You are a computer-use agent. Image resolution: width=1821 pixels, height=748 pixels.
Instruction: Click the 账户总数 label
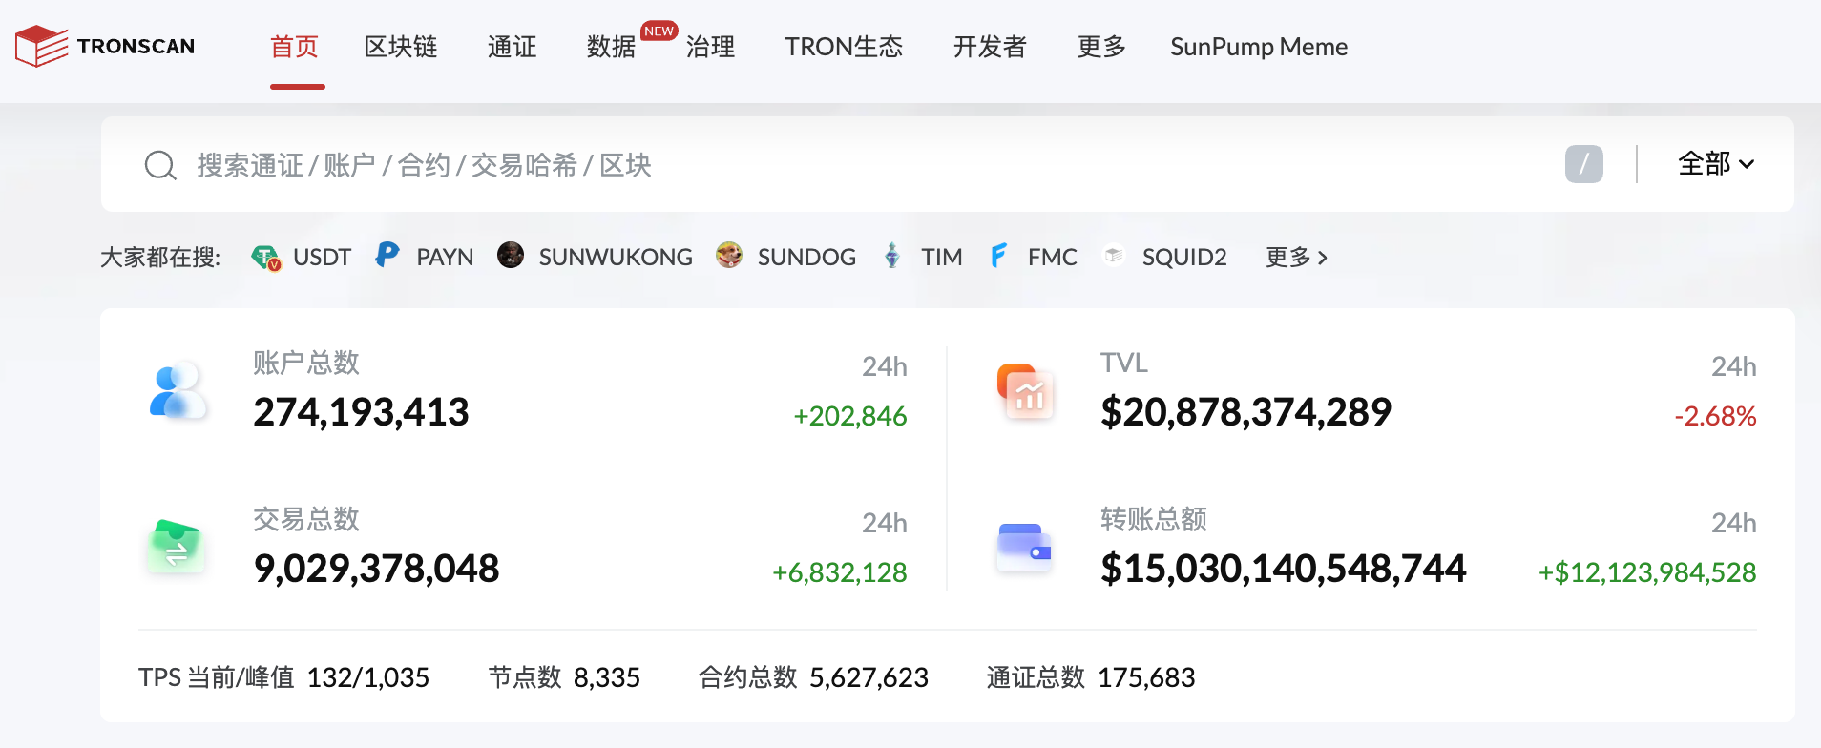click(x=306, y=363)
